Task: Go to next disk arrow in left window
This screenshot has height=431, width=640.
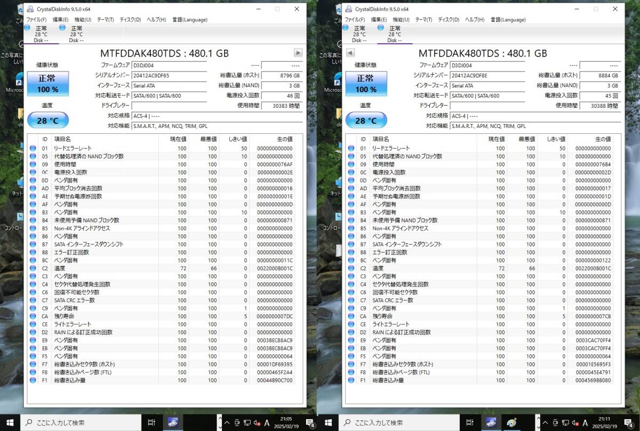Action: (298, 53)
